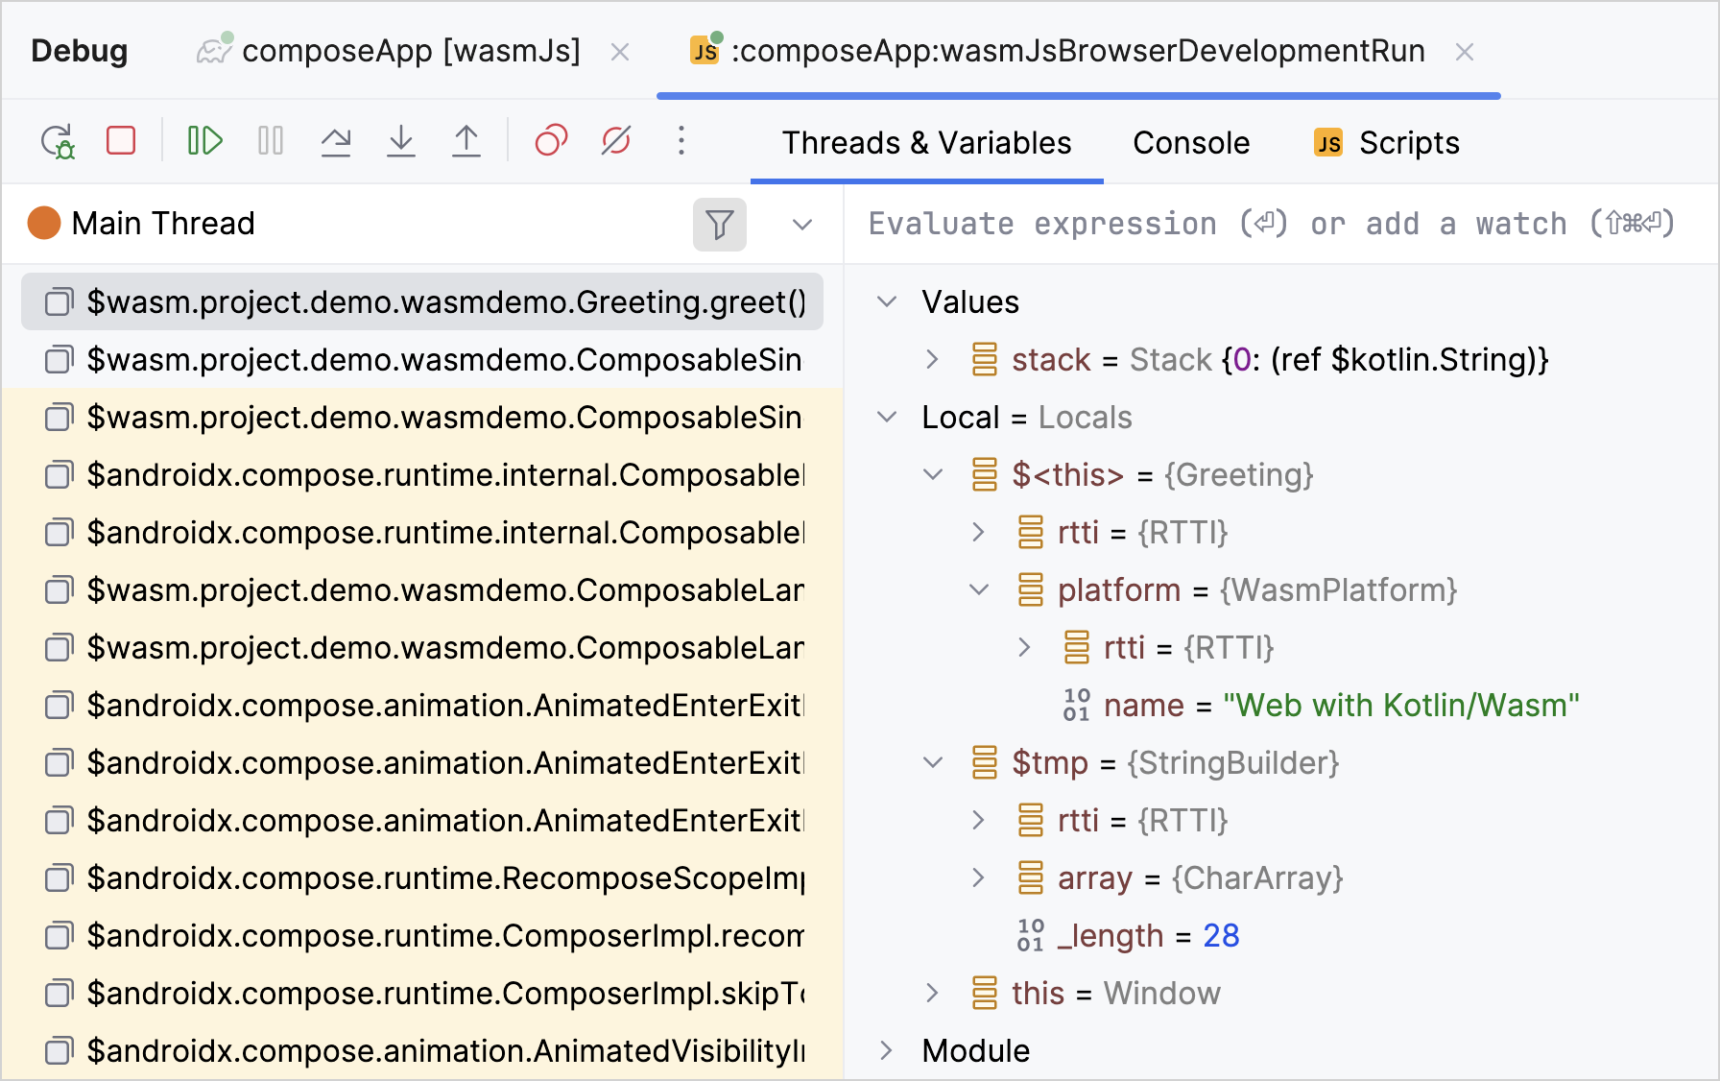Click the Step Over icon
Viewport: 1720px width, 1081px height.
[335, 141]
